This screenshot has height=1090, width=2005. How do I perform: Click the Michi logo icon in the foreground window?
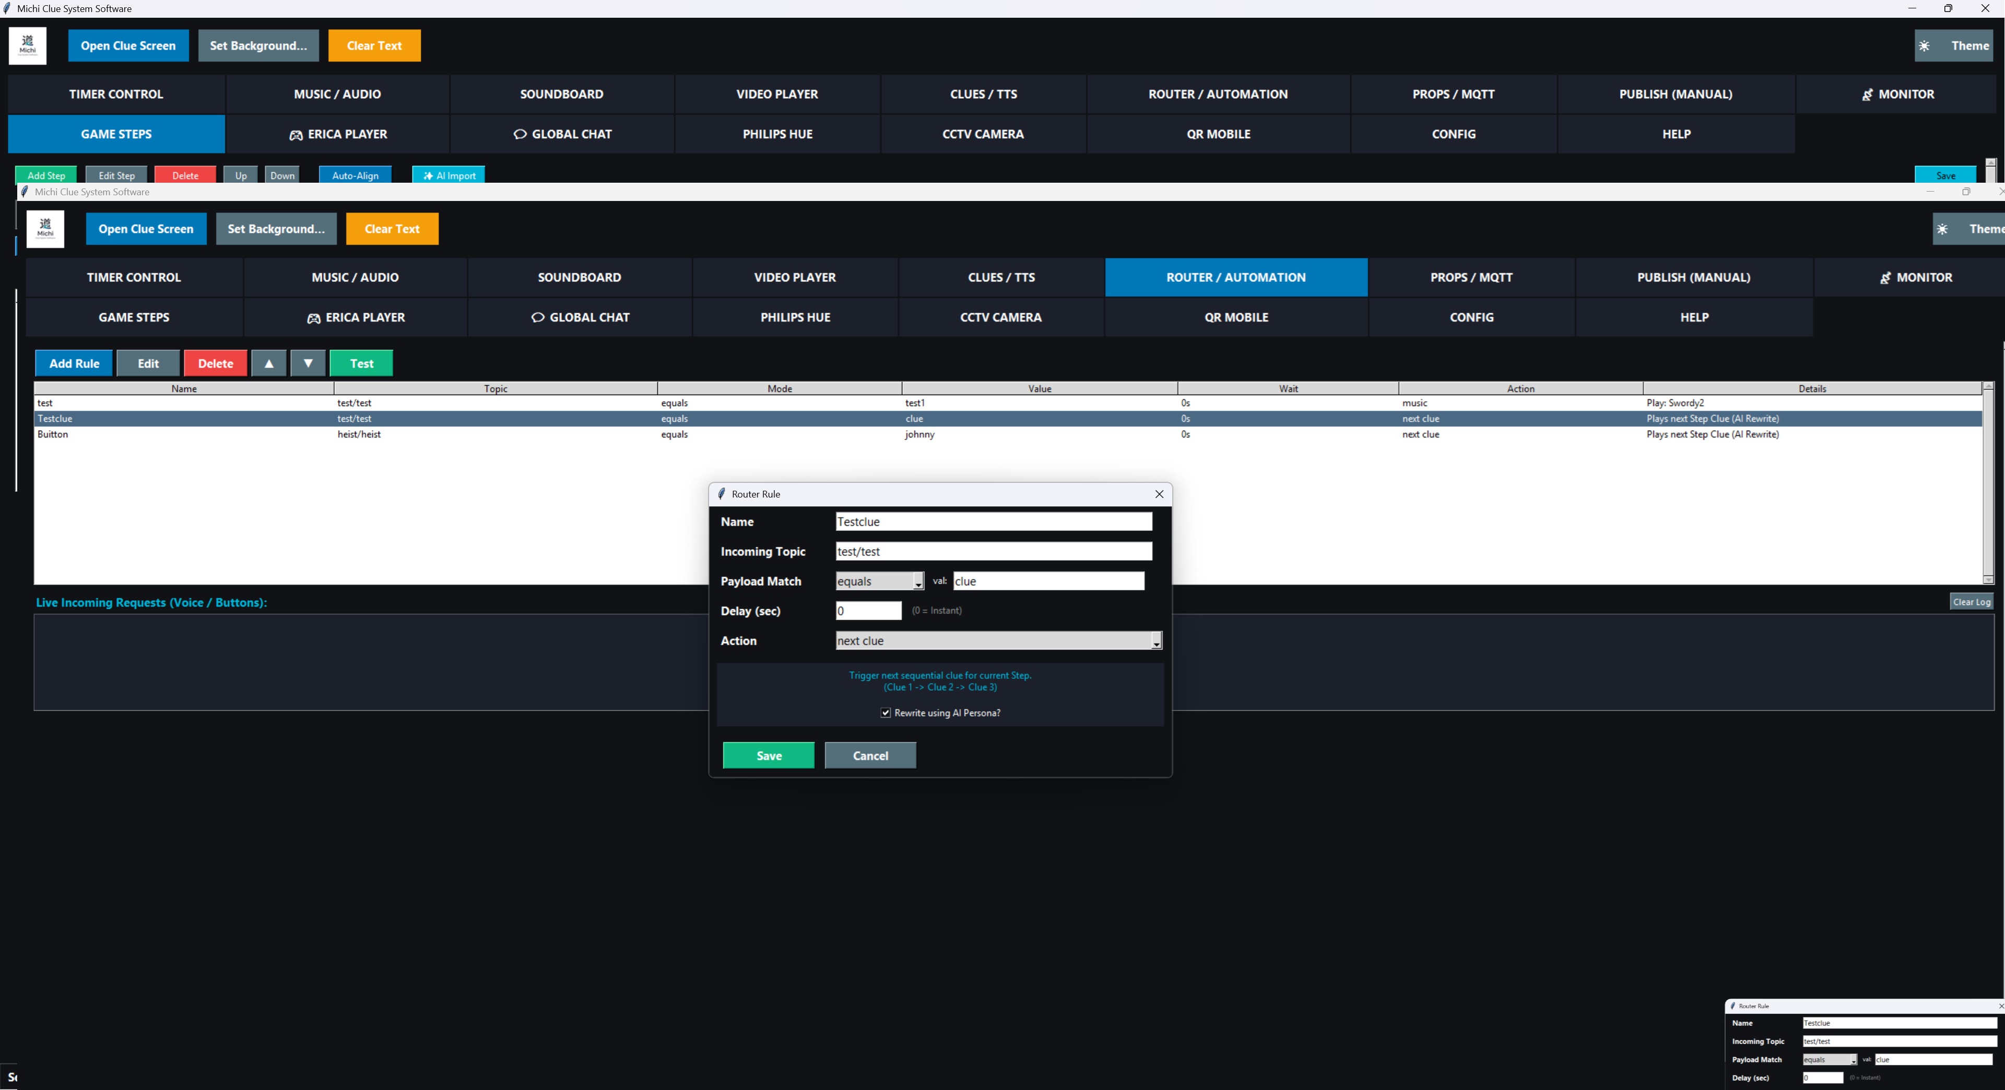(45, 229)
